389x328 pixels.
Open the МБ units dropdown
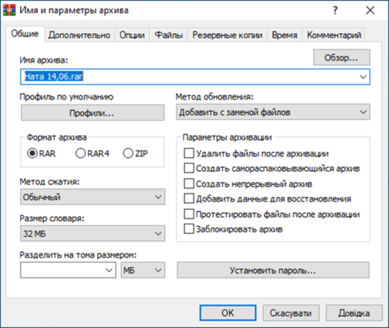(143, 270)
